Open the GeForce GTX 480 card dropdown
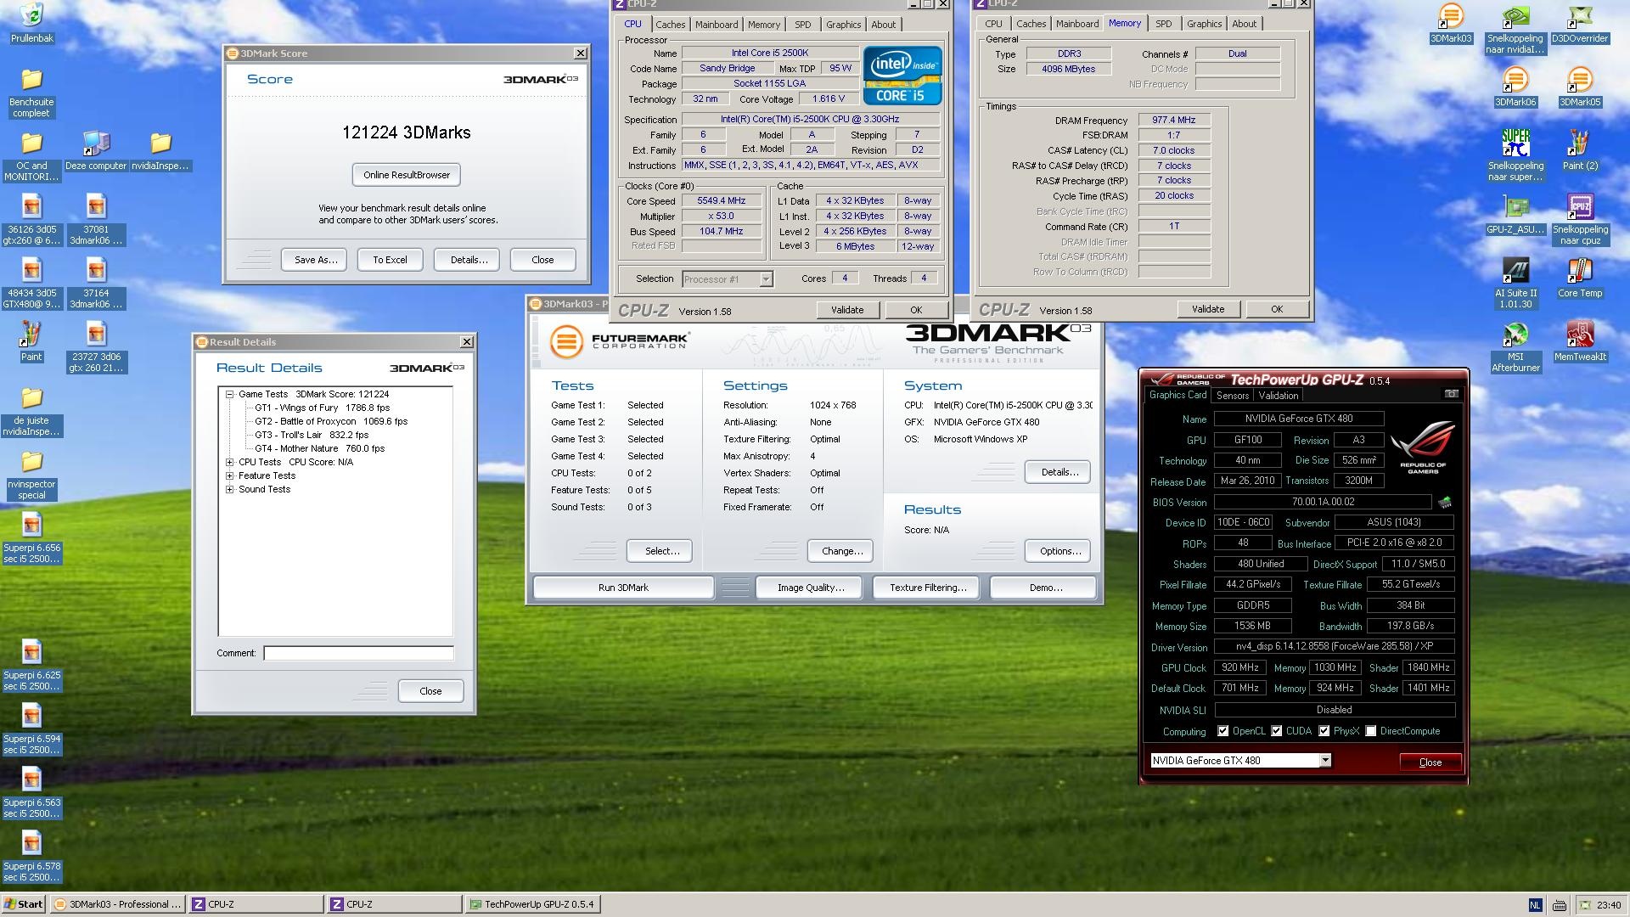The width and height of the screenshot is (1630, 917). [1324, 761]
